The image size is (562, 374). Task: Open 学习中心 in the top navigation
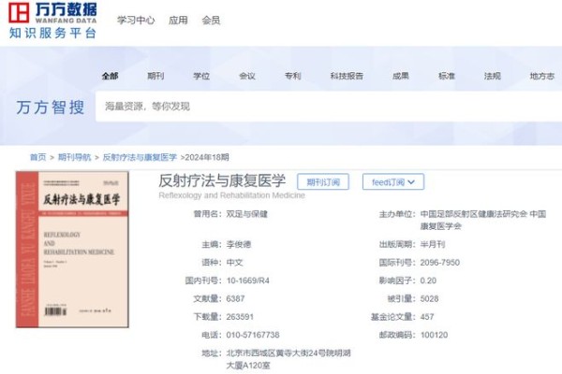(x=136, y=21)
